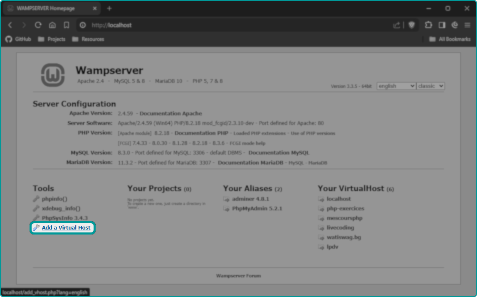Click the folder icon beside adminer 4.8.1
Viewport: 477px width, 297px height.
226,199
